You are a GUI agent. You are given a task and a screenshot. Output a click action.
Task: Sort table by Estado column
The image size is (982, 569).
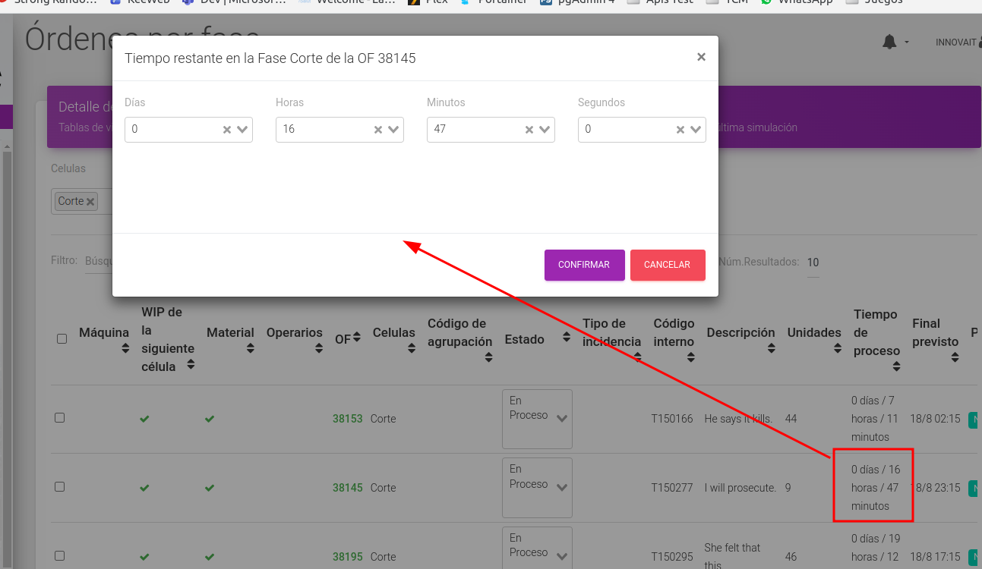point(566,338)
